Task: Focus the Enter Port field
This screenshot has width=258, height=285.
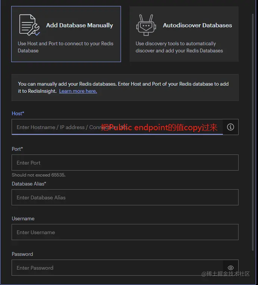Action: pyautogui.click(x=125, y=162)
